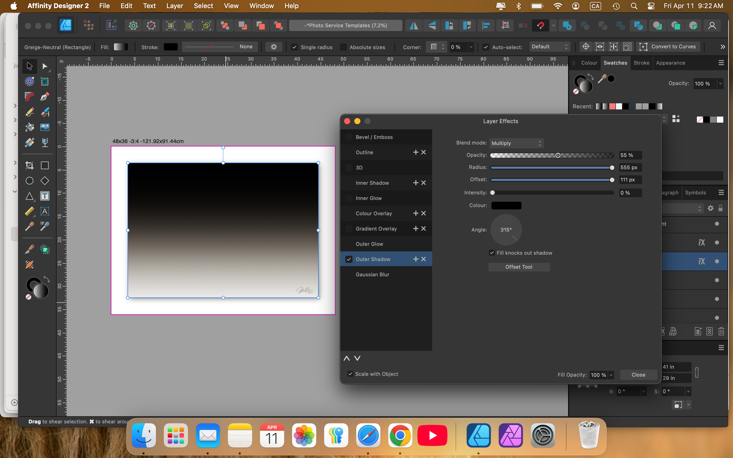Viewport: 733px width, 458px height.
Task: Open the corner type dropdown
Action: coord(436,47)
